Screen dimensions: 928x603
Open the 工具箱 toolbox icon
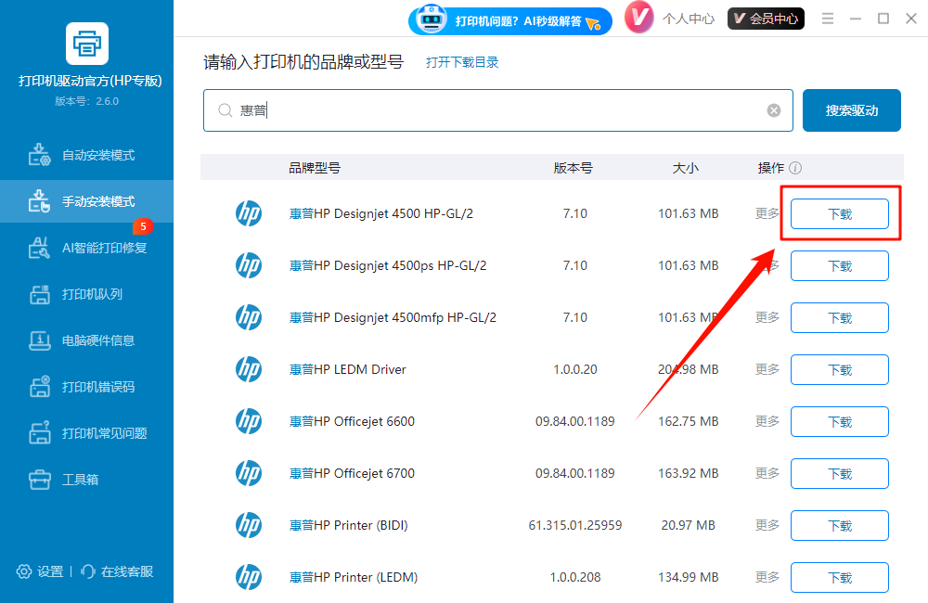tap(41, 480)
